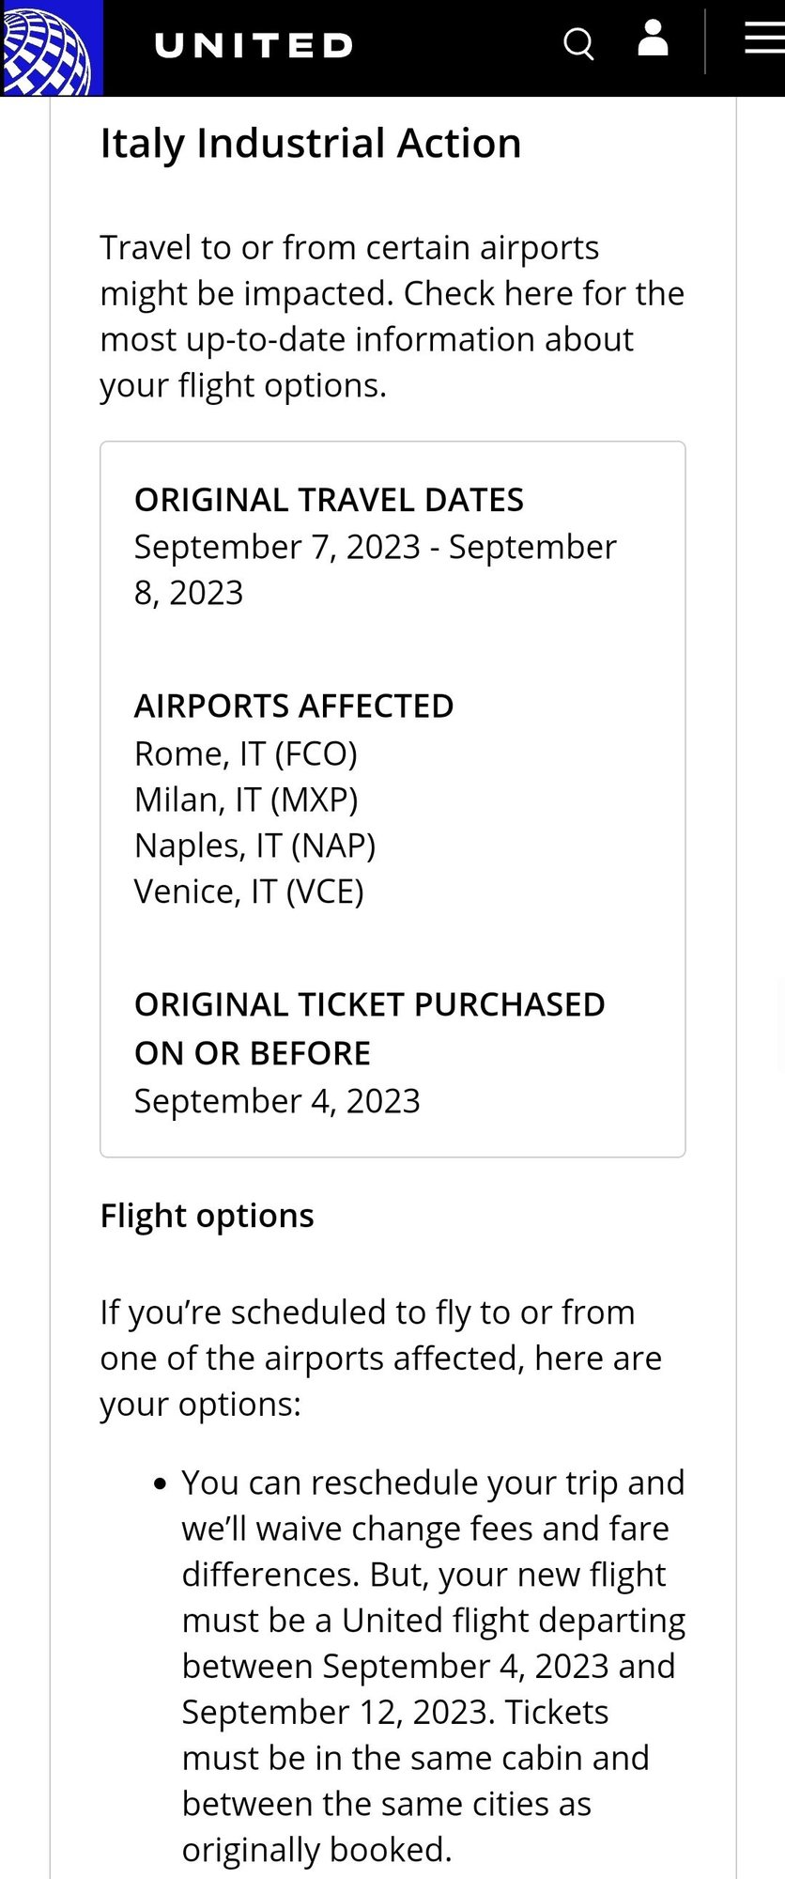This screenshot has height=1879, width=785.
Task: Select the September 4, 2023 purchase date
Action: [x=277, y=1099]
